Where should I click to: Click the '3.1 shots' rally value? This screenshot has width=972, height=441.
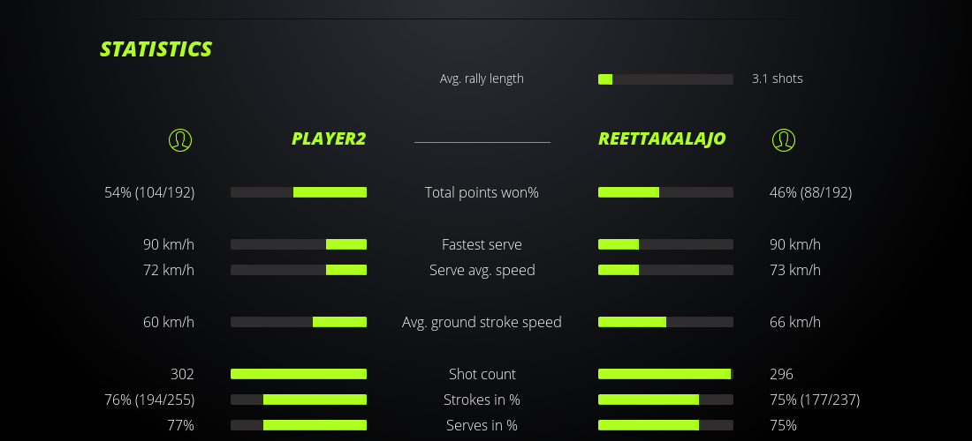pyautogui.click(x=778, y=78)
